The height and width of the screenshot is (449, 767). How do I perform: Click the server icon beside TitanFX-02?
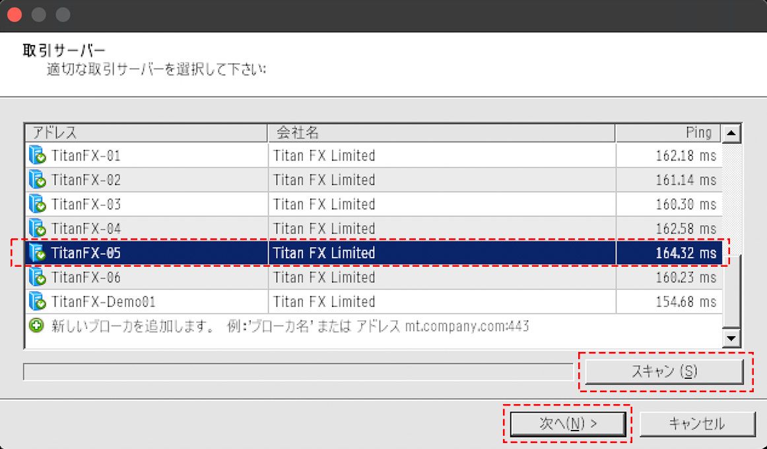coord(36,180)
